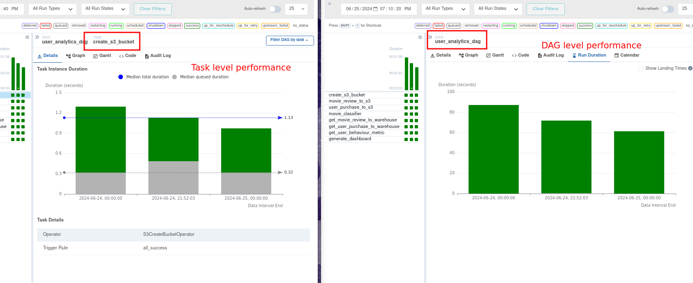The image size is (693, 283).
Task: Click the blue Median total duration legend dot
Action: (x=120, y=77)
